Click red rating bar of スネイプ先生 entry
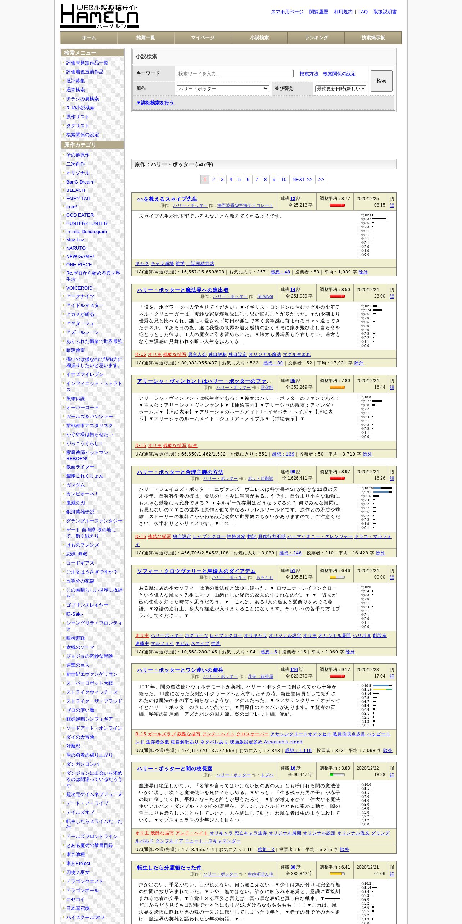Viewport: 462px width, 924px height. point(337,205)
